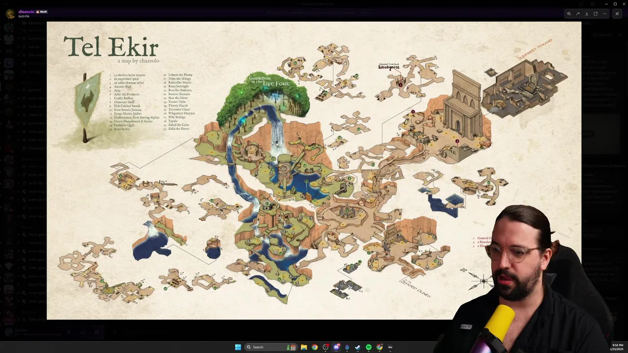Viewport: 628px width, 353px height.
Task: Click the Tel Ekir map image
Action: tap(314, 171)
